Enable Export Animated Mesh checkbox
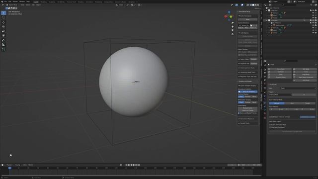 click(x=270, y=125)
